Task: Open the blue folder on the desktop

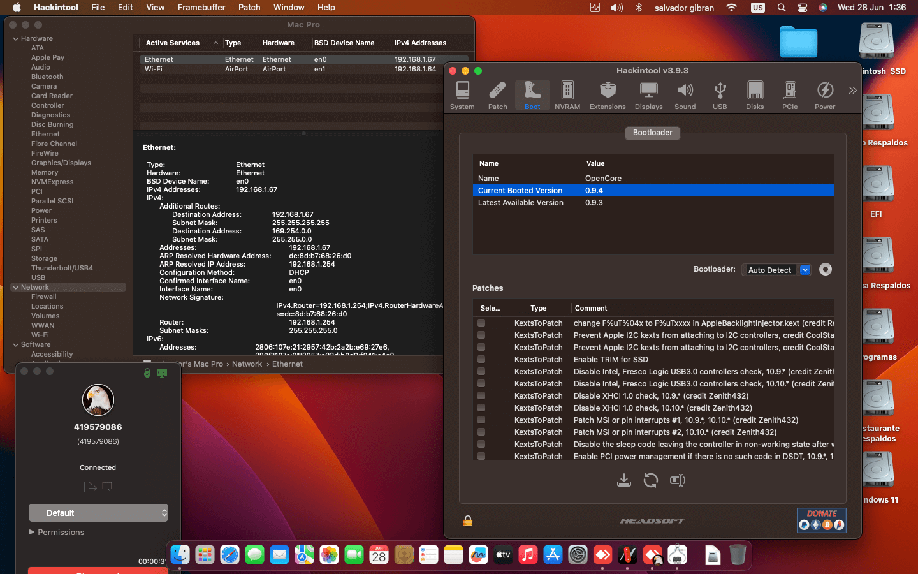Action: [x=798, y=42]
